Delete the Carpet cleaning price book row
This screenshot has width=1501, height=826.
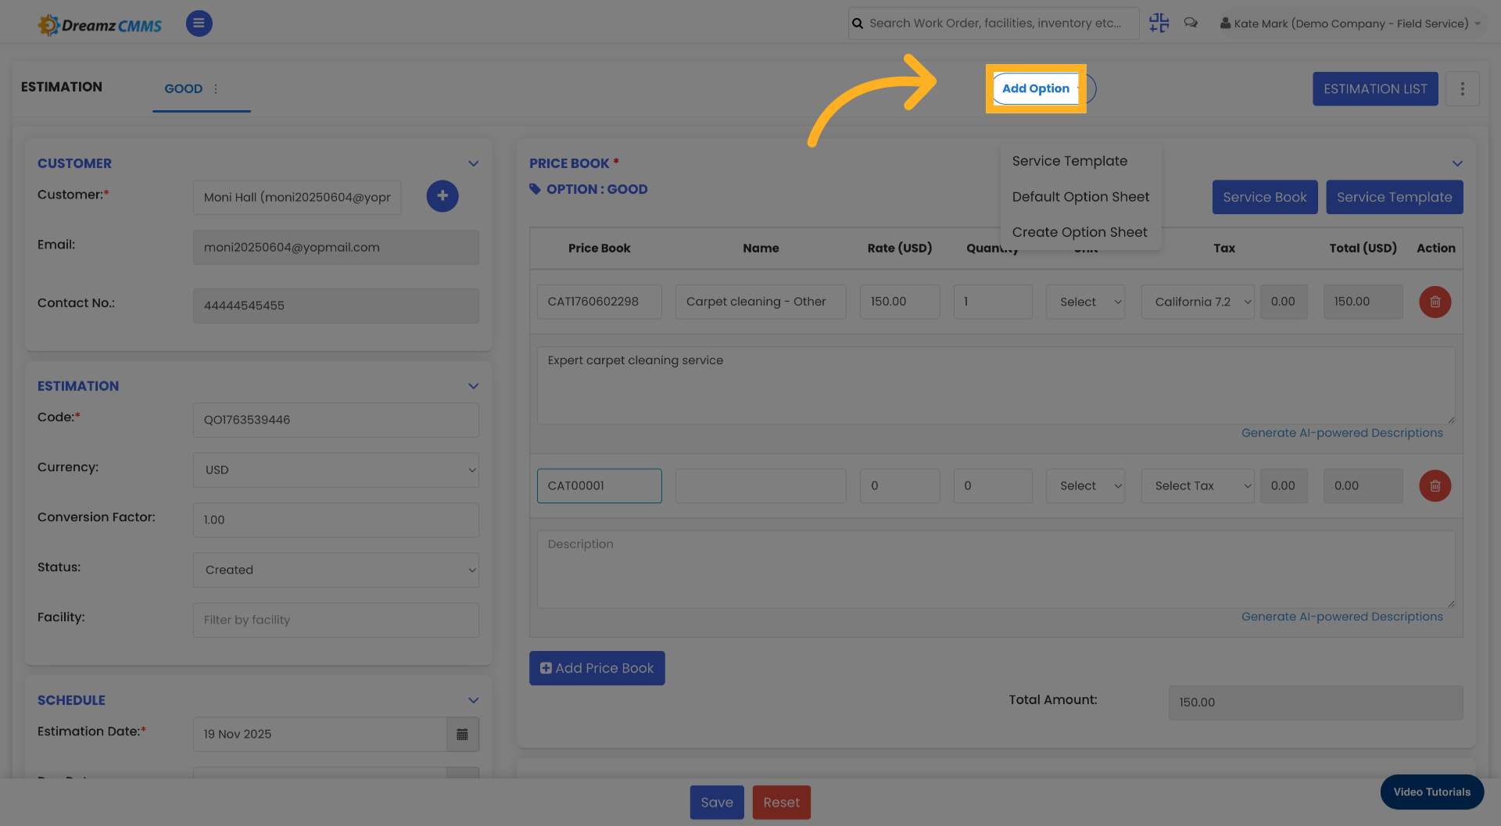click(1435, 302)
